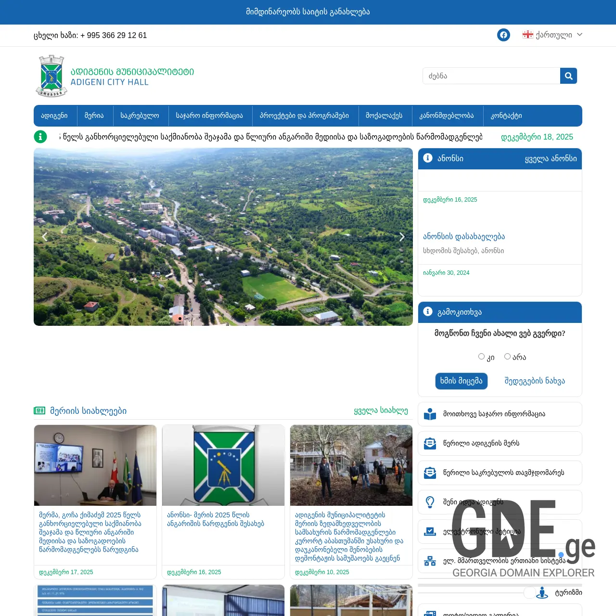Viewport: 616px width, 616px height.
Task: Click the e-governance unified system hierarchy icon
Action: tap(429, 561)
